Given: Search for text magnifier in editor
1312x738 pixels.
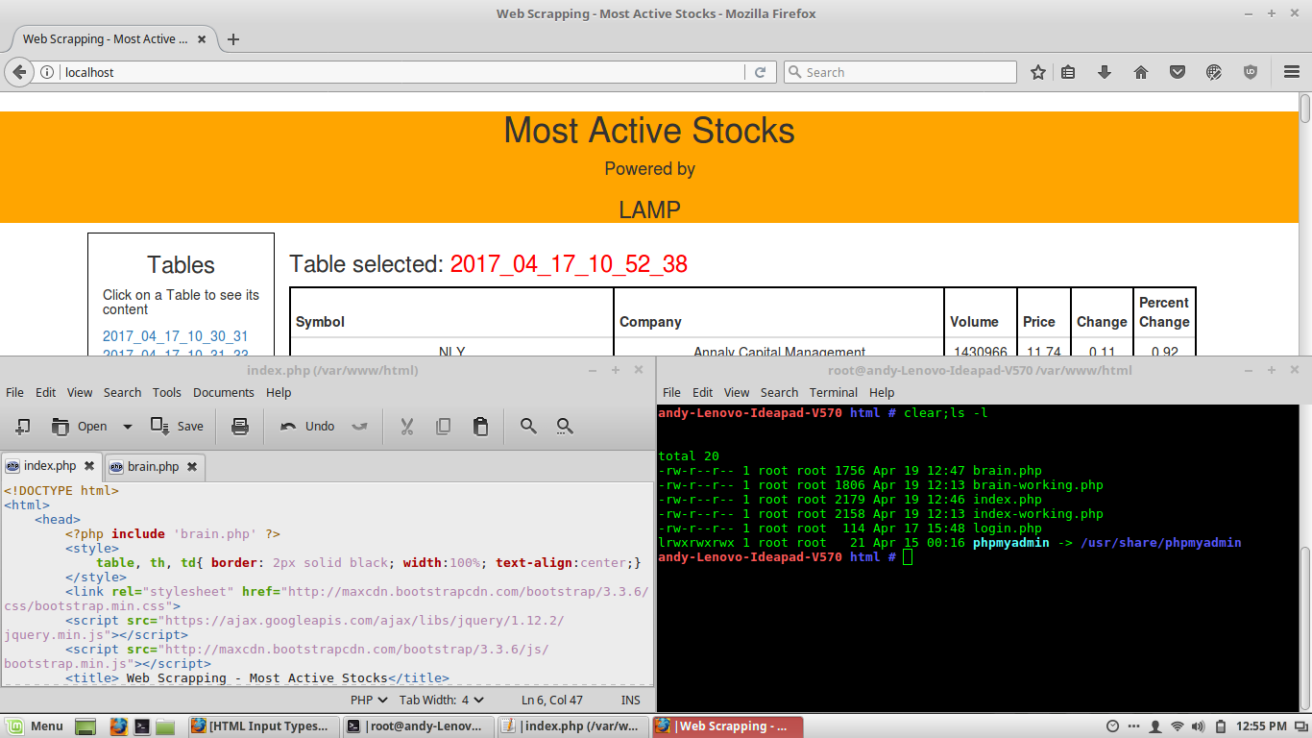Looking at the screenshot, I should (x=528, y=426).
